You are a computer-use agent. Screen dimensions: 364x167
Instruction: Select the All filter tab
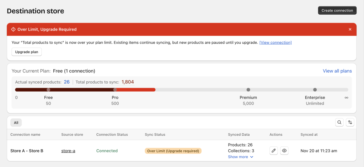pos(16,123)
